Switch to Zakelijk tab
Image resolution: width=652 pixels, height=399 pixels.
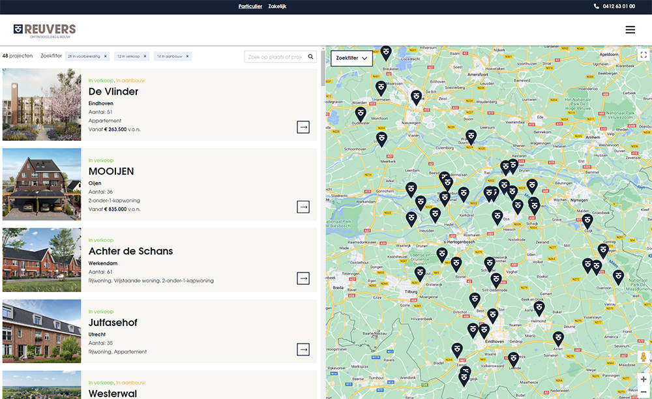coord(278,6)
